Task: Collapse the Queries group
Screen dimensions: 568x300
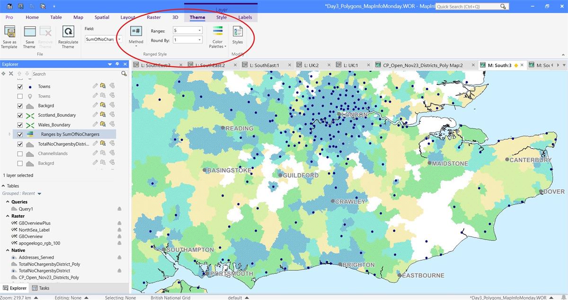Action: coord(8,202)
